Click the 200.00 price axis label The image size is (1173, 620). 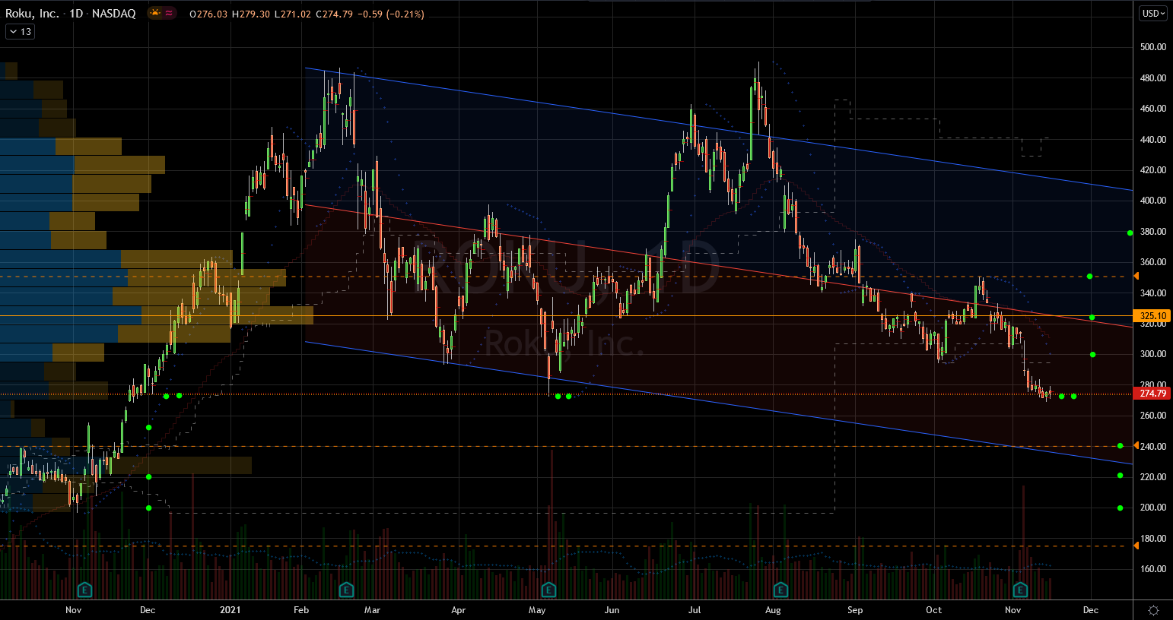point(1153,508)
